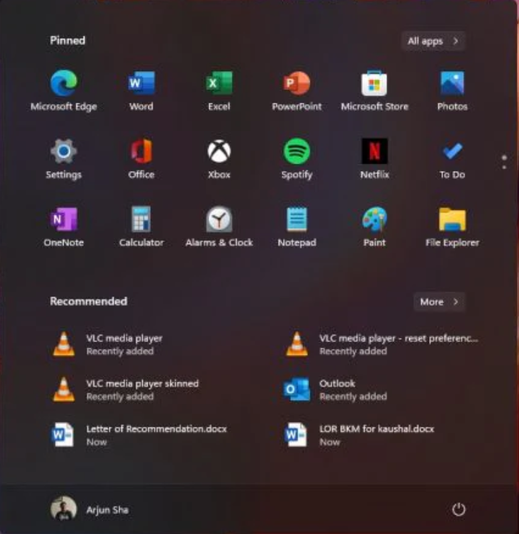Open Alarms & Clock app

coord(219,227)
